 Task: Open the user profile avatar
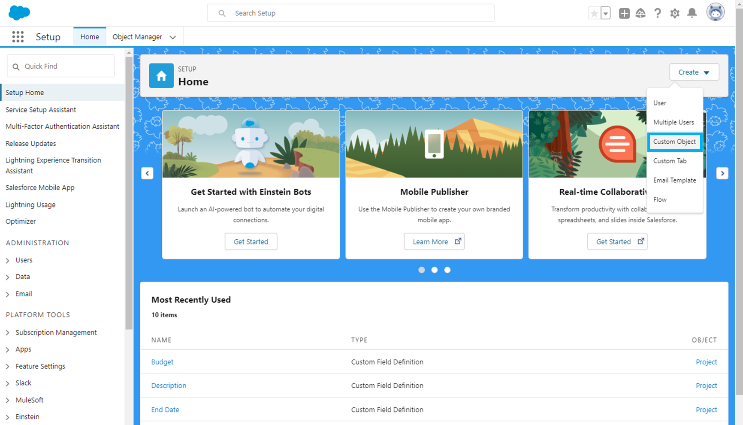click(716, 12)
